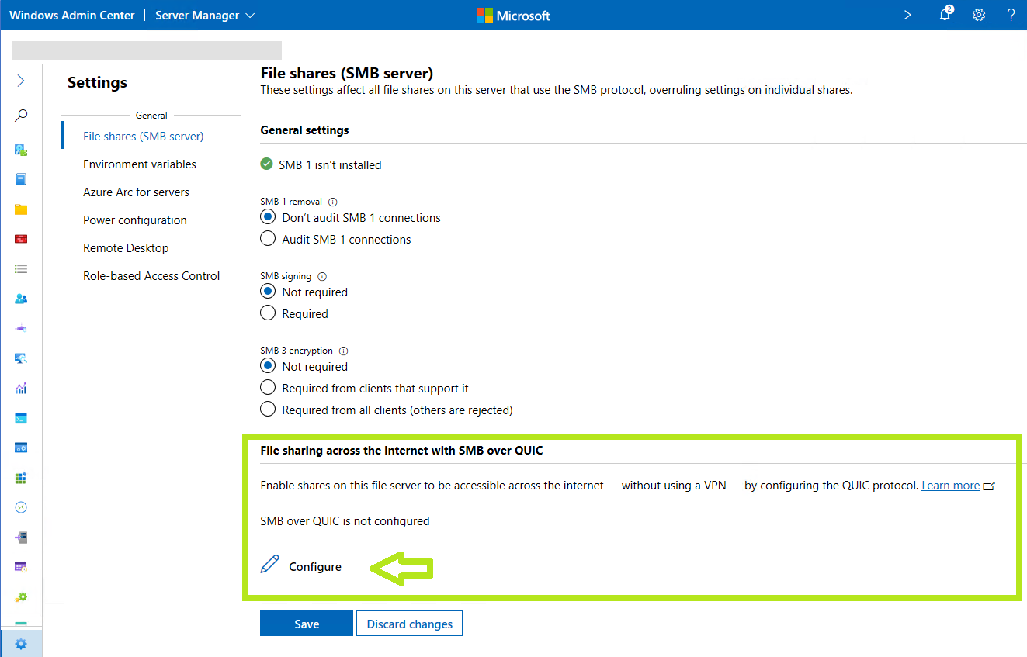Click the pencil icon beside Configure
Viewport: 1027px width, 657px height.
point(269,565)
